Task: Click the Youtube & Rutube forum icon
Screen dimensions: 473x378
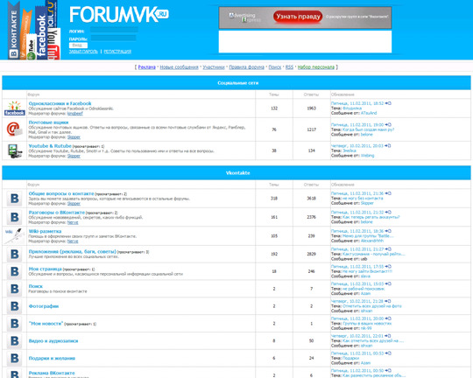Action: point(15,150)
